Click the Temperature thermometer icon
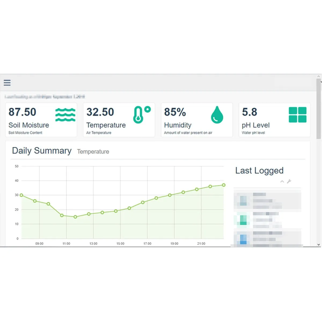Image resolution: width=322 pixels, height=322 pixels. [x=142, y=115]
